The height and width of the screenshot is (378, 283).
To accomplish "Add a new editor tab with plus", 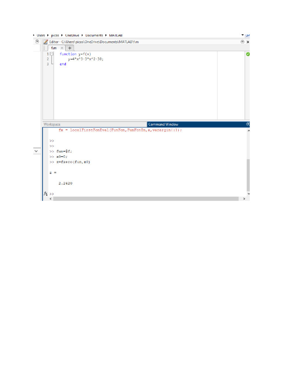I will (x=70, y=48).
